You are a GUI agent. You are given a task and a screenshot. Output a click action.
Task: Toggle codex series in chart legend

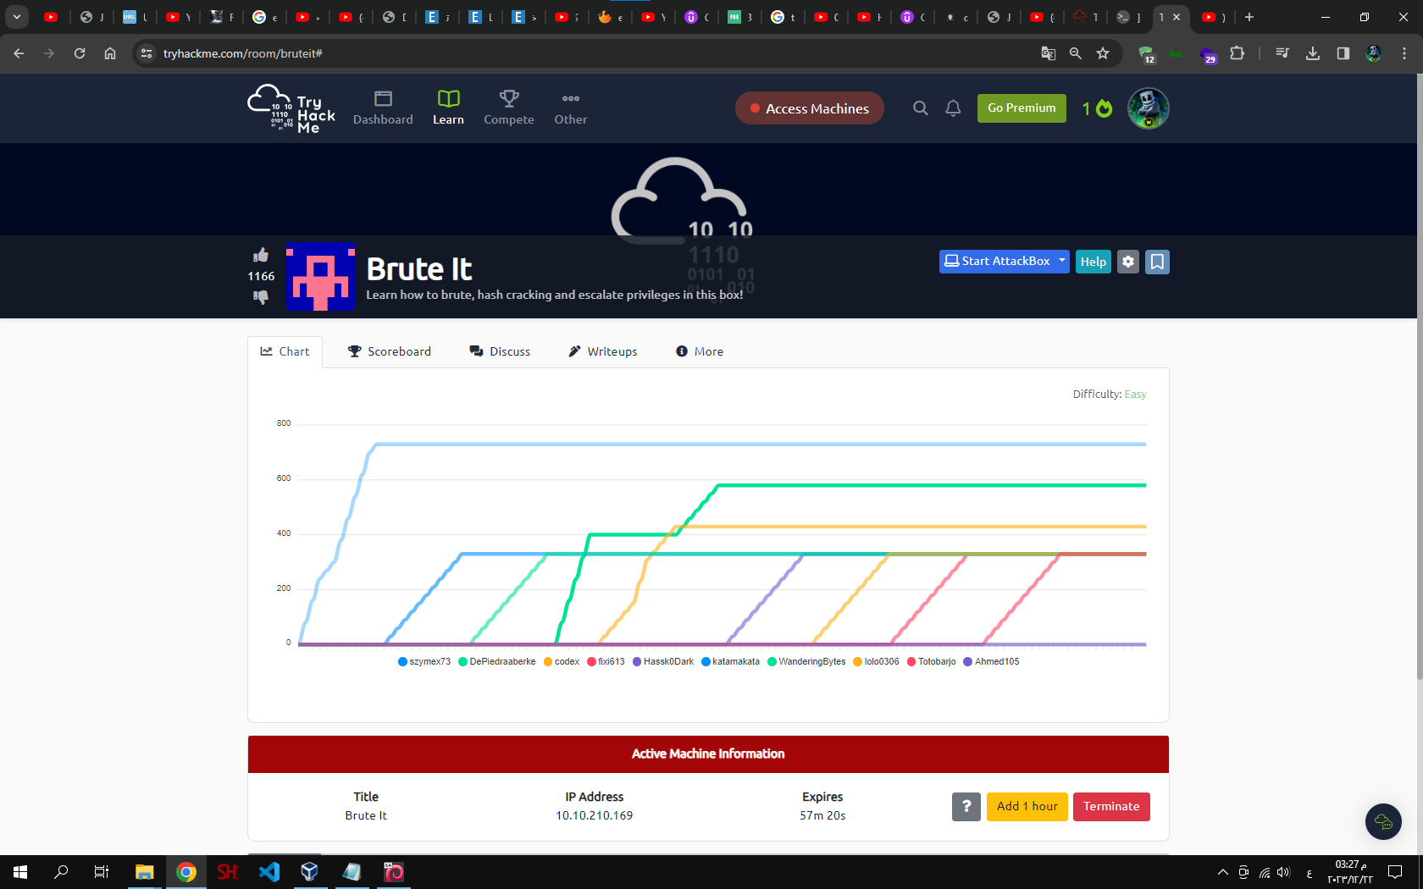click(562, 662)
